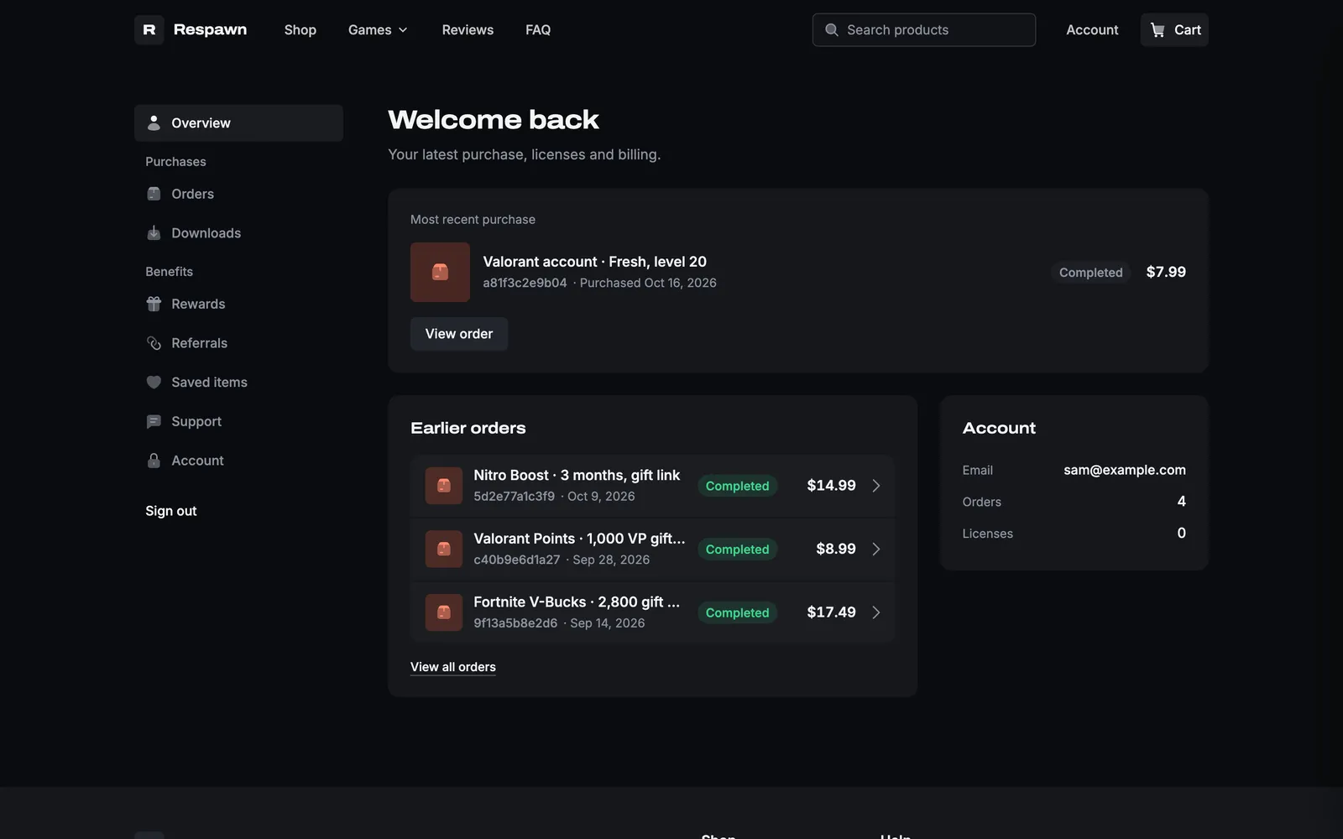This screenshot has height=839, width=1343.
Task: Click the Overview person icon in sidebar
Action: (x=154, y=122)
